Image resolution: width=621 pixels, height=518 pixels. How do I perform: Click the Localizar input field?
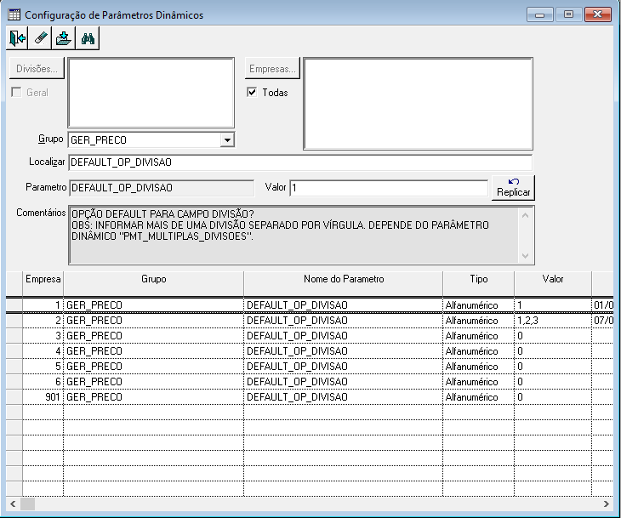300,162
